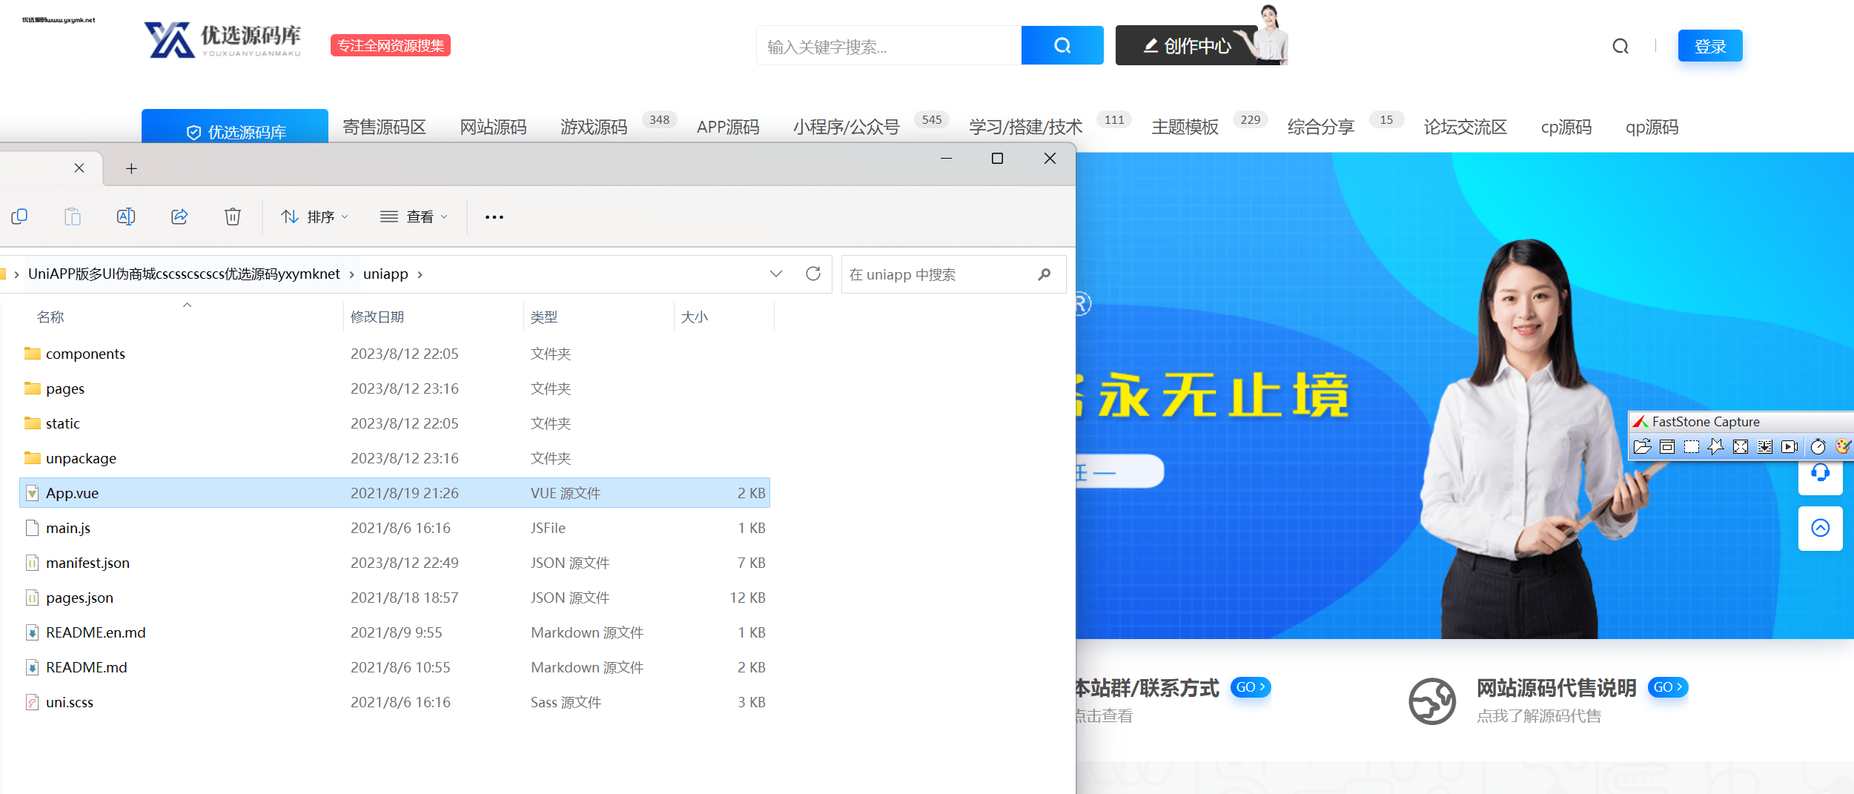Click the website header magnifier icon
Screen dimensions: 1854x794
[1620, 46]
